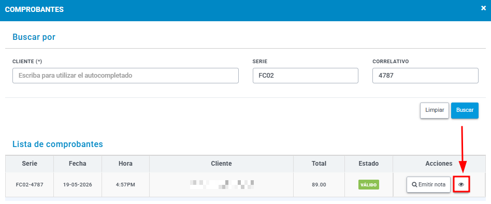491x204 pixels.
Task: Click the 89.00 total cell
Action: click(x=319, y=185)
